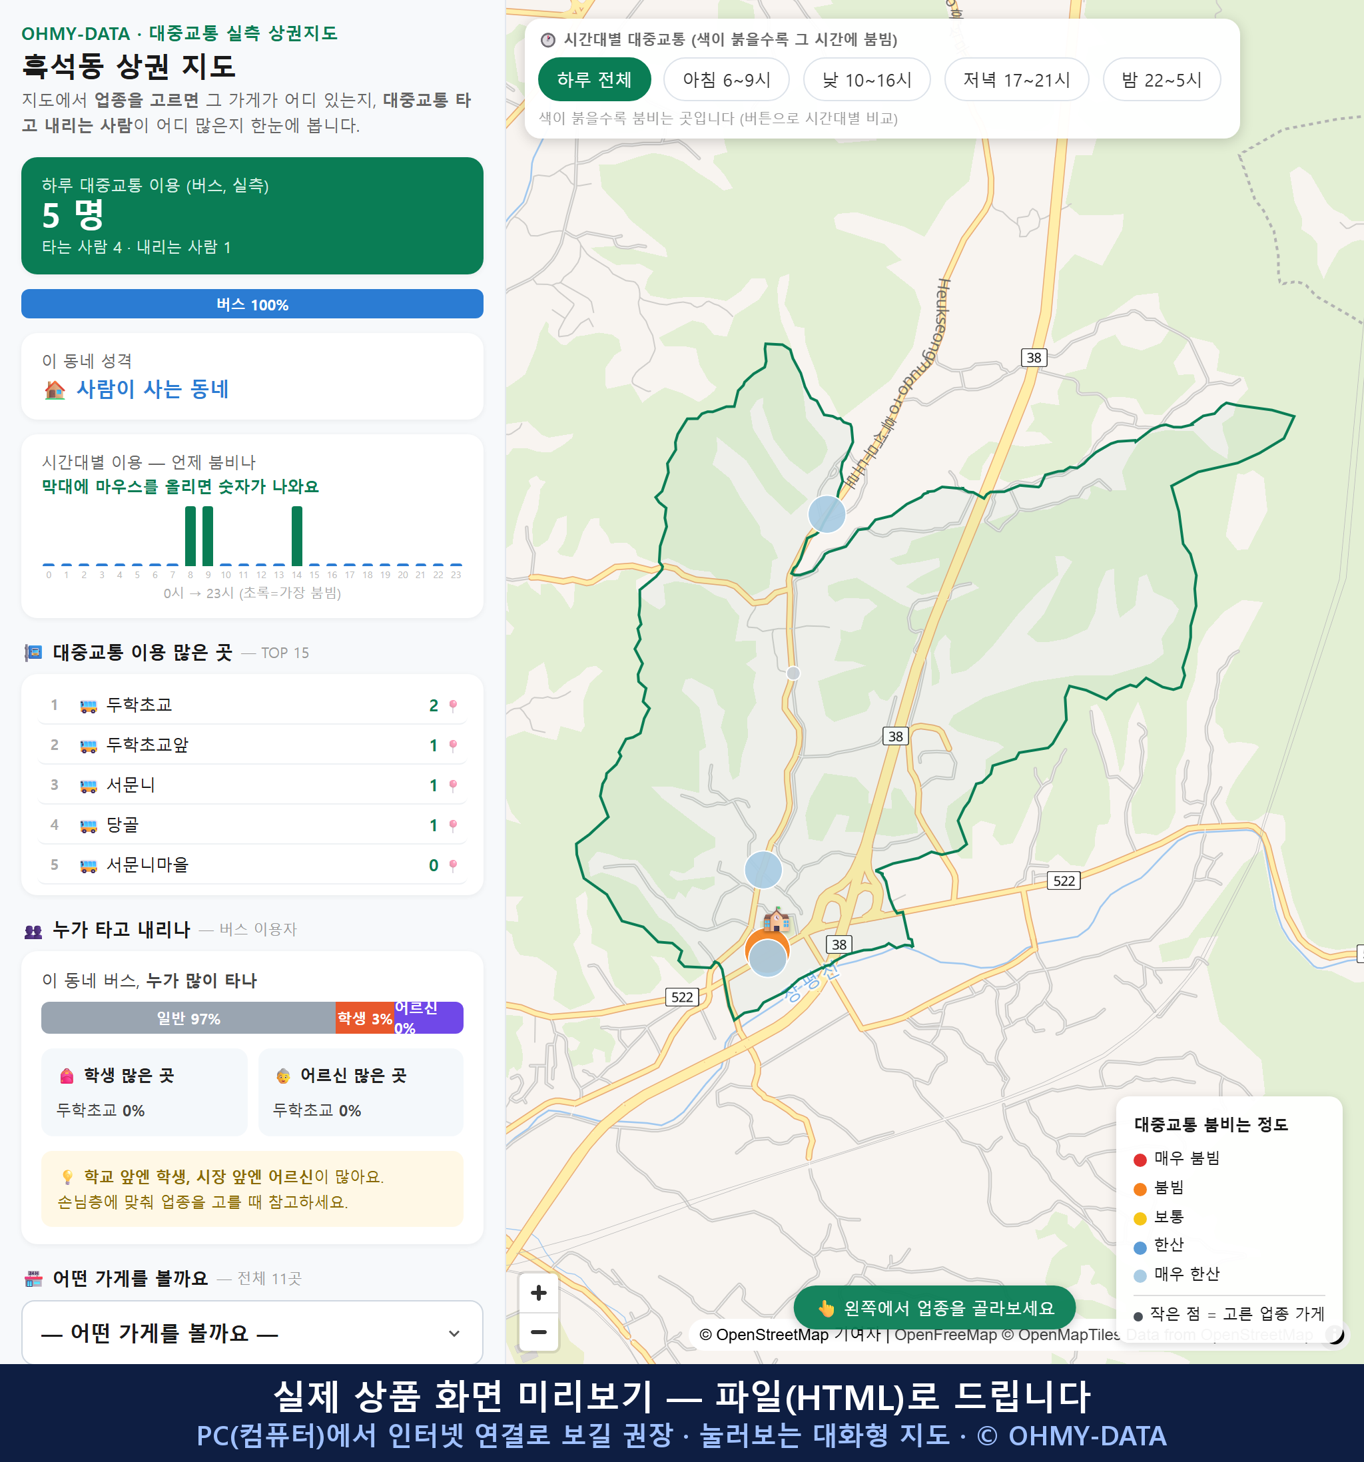The width and height of the screenshot is (1364, 1462).
Task: Click the clock icon in the time panel
Action: click(x=548, y=40)
